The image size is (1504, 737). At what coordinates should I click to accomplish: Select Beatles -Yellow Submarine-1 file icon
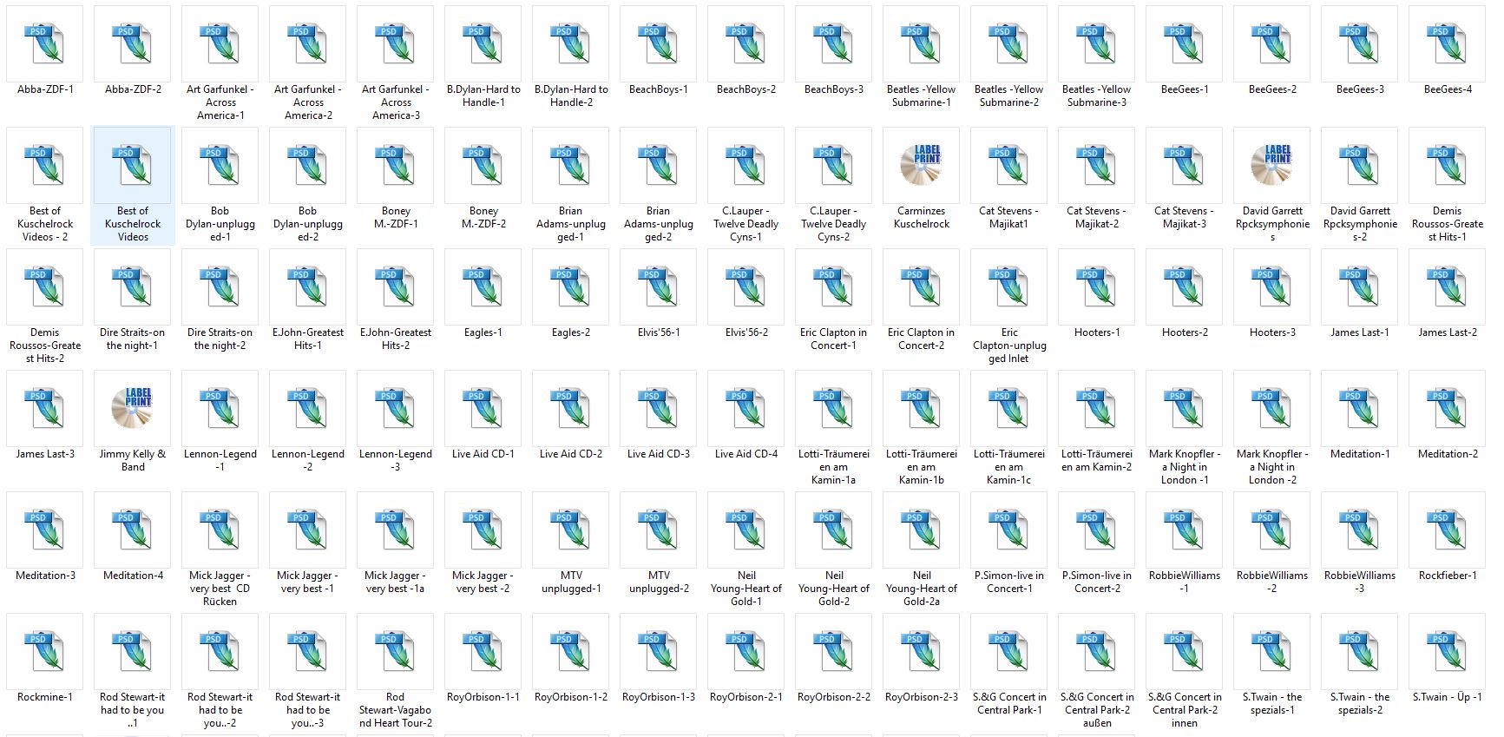(922, 43)
